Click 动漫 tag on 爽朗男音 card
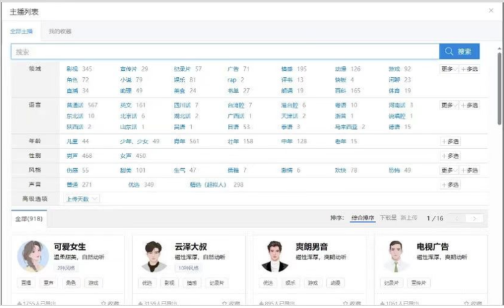This screenshot has width=504, height=308. coord(335,283)
